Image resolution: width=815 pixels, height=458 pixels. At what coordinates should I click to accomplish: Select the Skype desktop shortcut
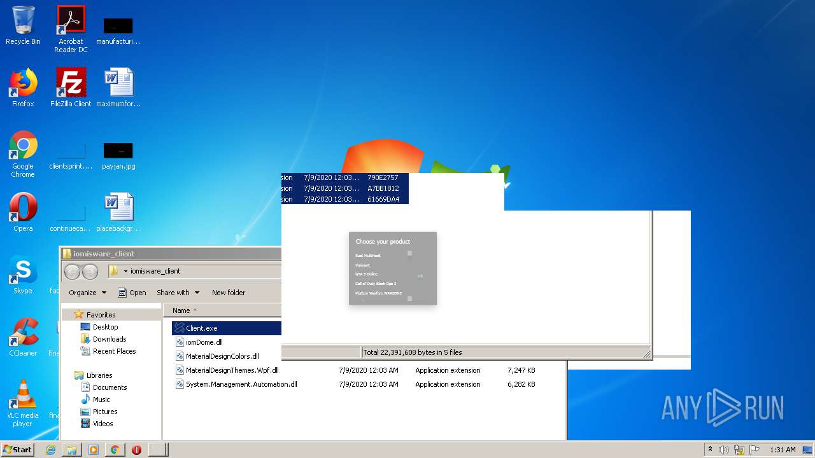(23, 275)
